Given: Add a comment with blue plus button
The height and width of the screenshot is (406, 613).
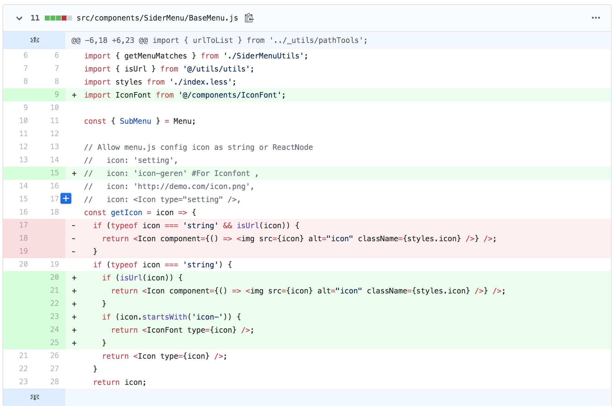Looking at the screenshot, I should point(66,199).
